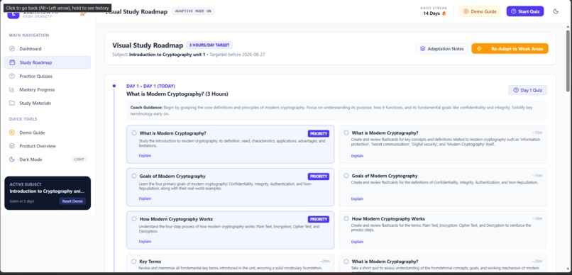
Task: Open the Dashboard compass icon in sidebar
Action: [12, 49]
